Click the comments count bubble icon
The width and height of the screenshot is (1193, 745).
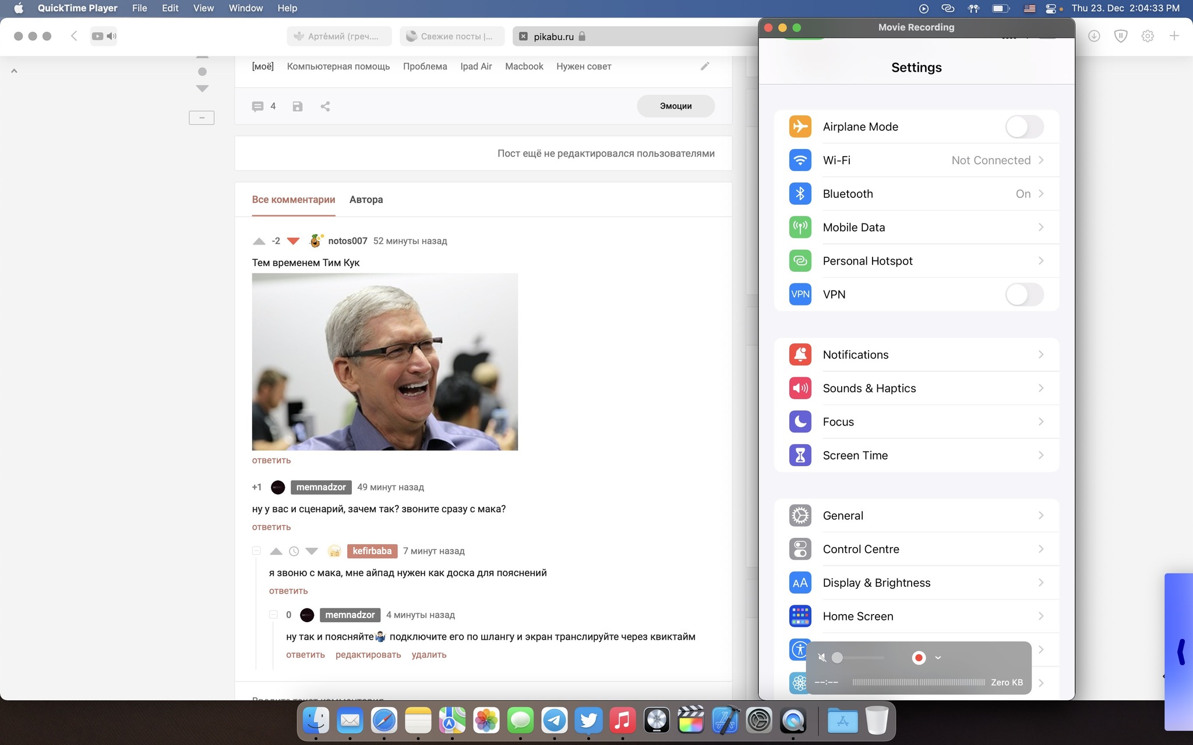click(257, 107)
